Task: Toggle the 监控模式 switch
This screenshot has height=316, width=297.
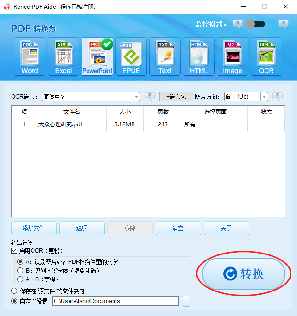Action: pos(255,24)
